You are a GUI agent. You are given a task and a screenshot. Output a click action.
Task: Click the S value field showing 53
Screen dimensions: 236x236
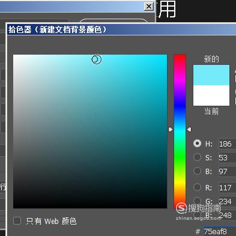pyautogui.click(x=227, y=158)
